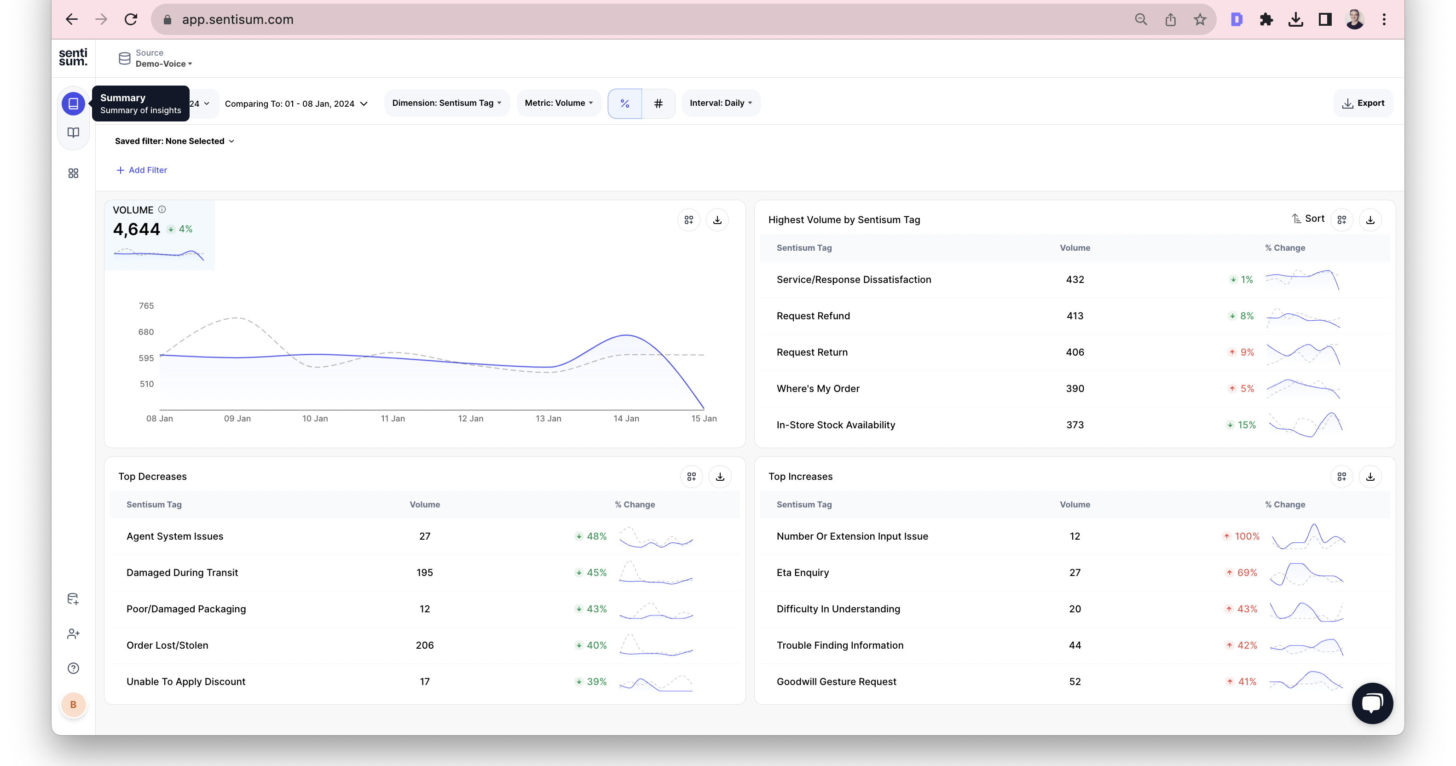Click the open-book icon in the sidebar
The image size is (1456, 766).
click(73, 133)
